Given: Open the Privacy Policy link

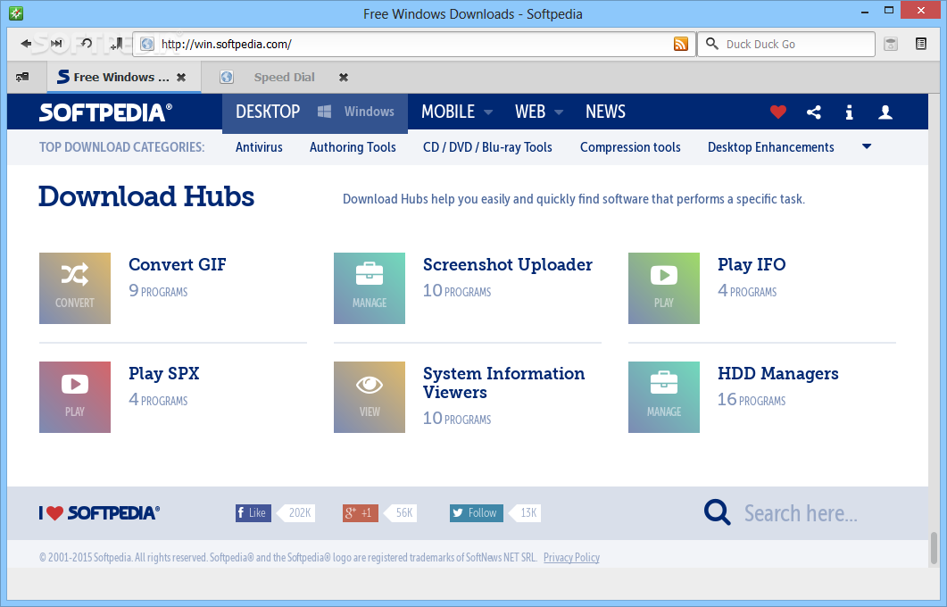Looking at the screenshot, I should point(571,558).
